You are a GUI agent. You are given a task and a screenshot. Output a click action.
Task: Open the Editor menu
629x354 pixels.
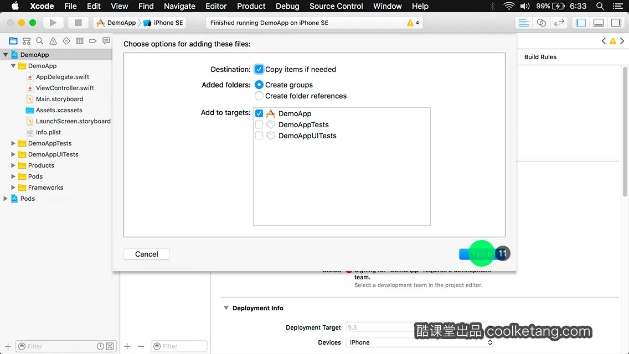pos(216,6)
